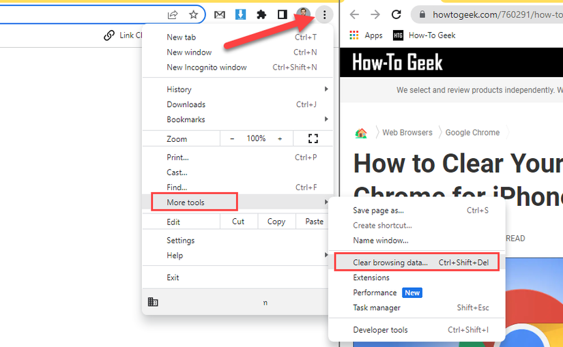Open the History menu entry
The image size is (563, 347).
pyautogui.click(x=237, y=89)
